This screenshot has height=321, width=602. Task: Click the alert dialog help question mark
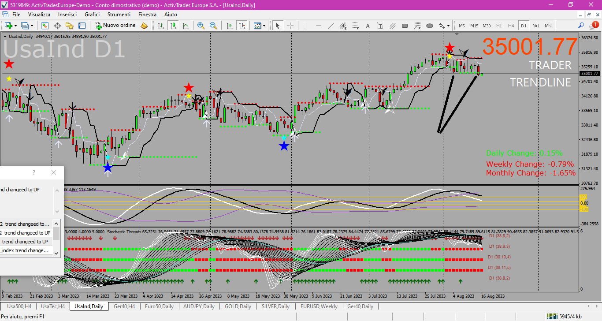(34, 172)
